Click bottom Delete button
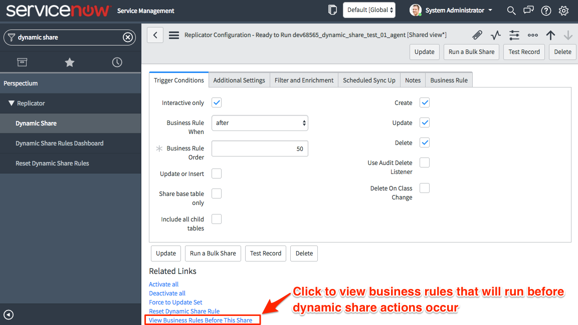The width and height of the screenshot is (578, 325). (x=304, y=253)
